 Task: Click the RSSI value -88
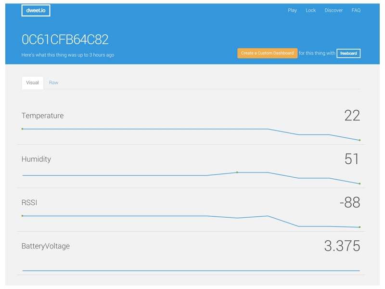click(350, 202)
